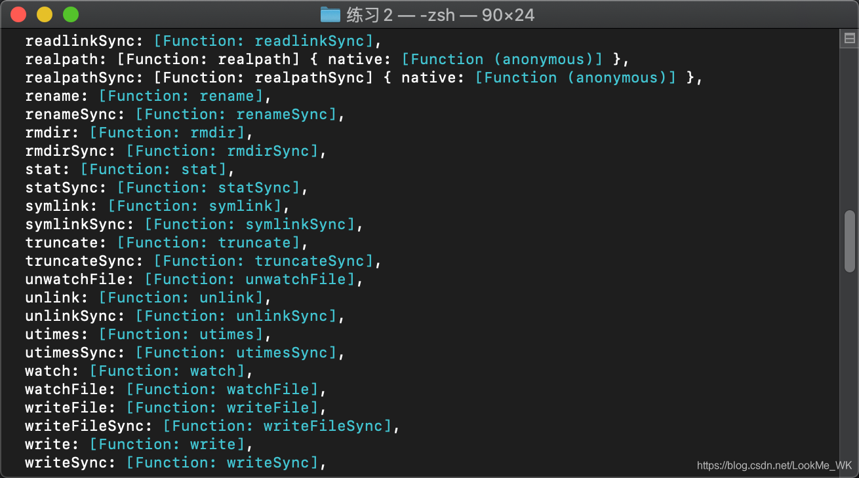Click '[Function: unlinkSync]' value
The height and width of the screenshot is (478, 859).
[236, 316]
